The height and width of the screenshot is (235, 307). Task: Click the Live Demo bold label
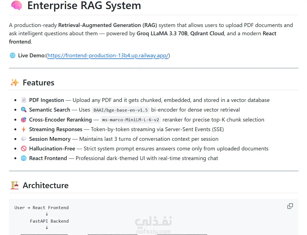[32, 55]
